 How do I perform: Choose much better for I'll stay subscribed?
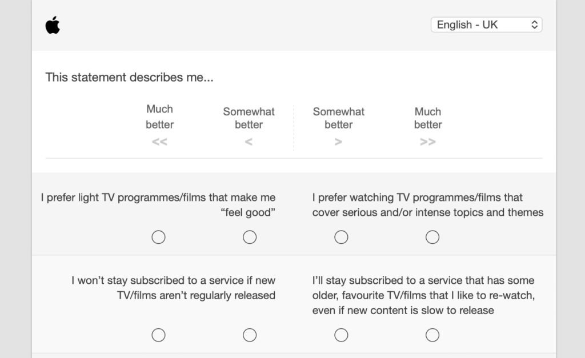point(432,335)
